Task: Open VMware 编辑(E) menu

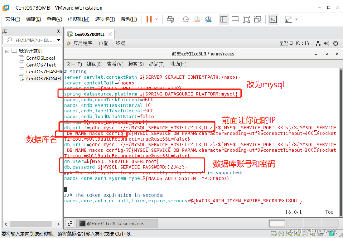Action: click(33, 19)
